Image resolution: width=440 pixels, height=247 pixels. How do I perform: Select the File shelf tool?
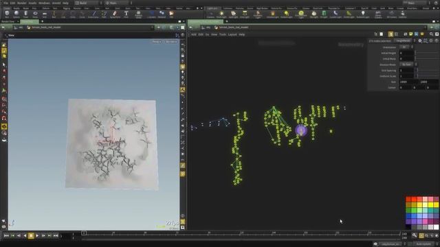tap(171, 14)
